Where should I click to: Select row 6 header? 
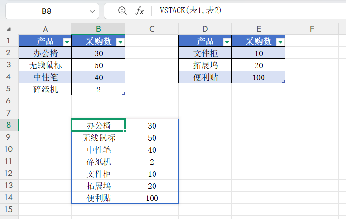click(9, 101)
